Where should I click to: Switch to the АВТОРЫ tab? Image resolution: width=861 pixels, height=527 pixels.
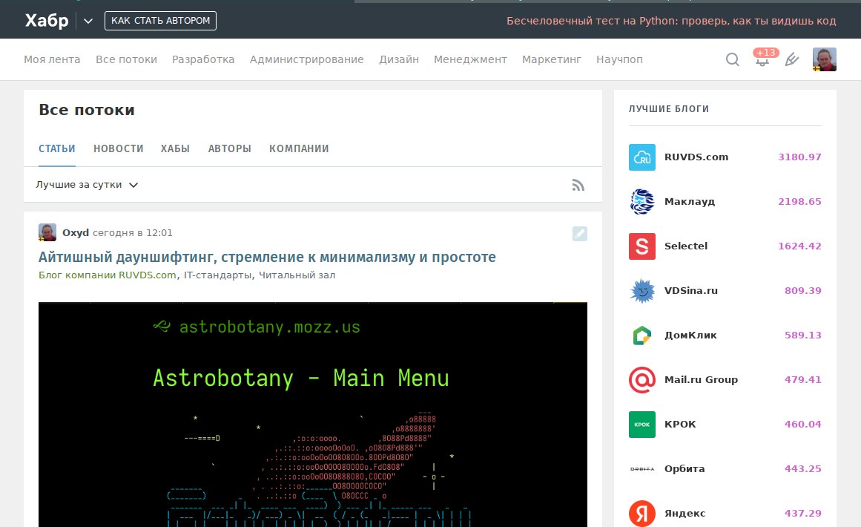coord(230,148)
